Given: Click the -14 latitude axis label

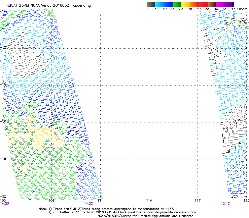Looking at the screenshot, I should pos(3,84).
